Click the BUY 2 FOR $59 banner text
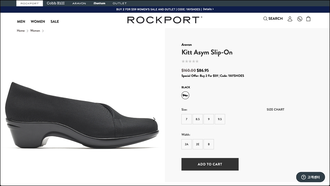 pos(158,9)
